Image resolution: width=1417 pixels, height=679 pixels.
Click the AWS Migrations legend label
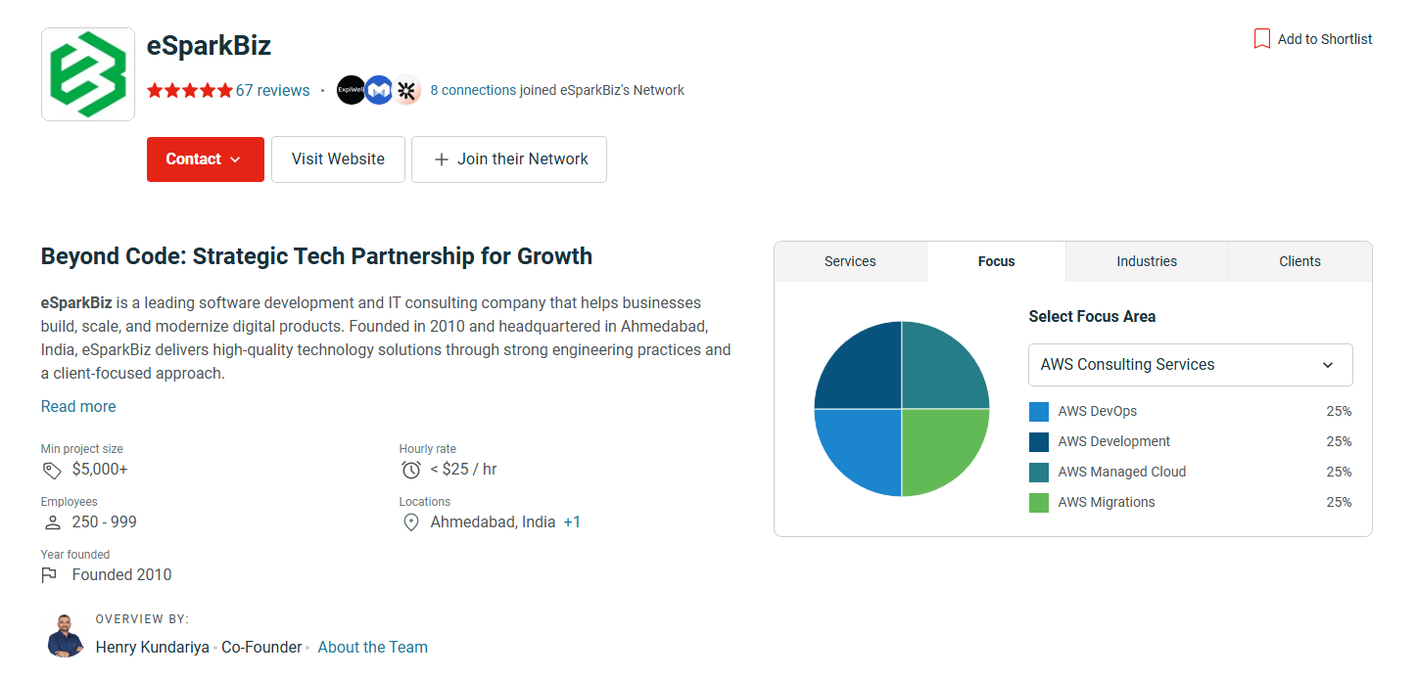pos(1107,502)
